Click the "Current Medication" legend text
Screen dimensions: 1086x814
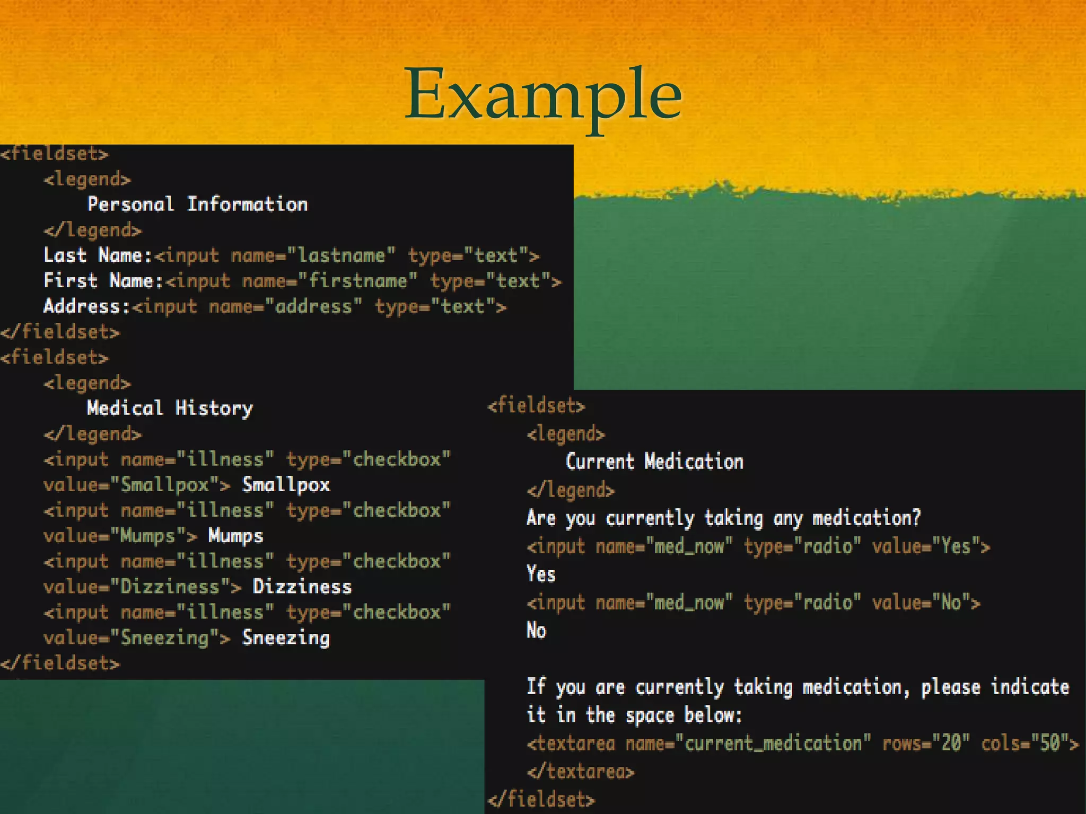coord(655,461)
